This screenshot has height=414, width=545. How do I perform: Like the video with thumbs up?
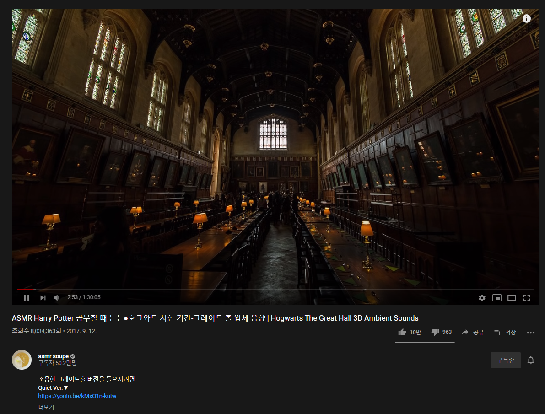pos(410,332)
